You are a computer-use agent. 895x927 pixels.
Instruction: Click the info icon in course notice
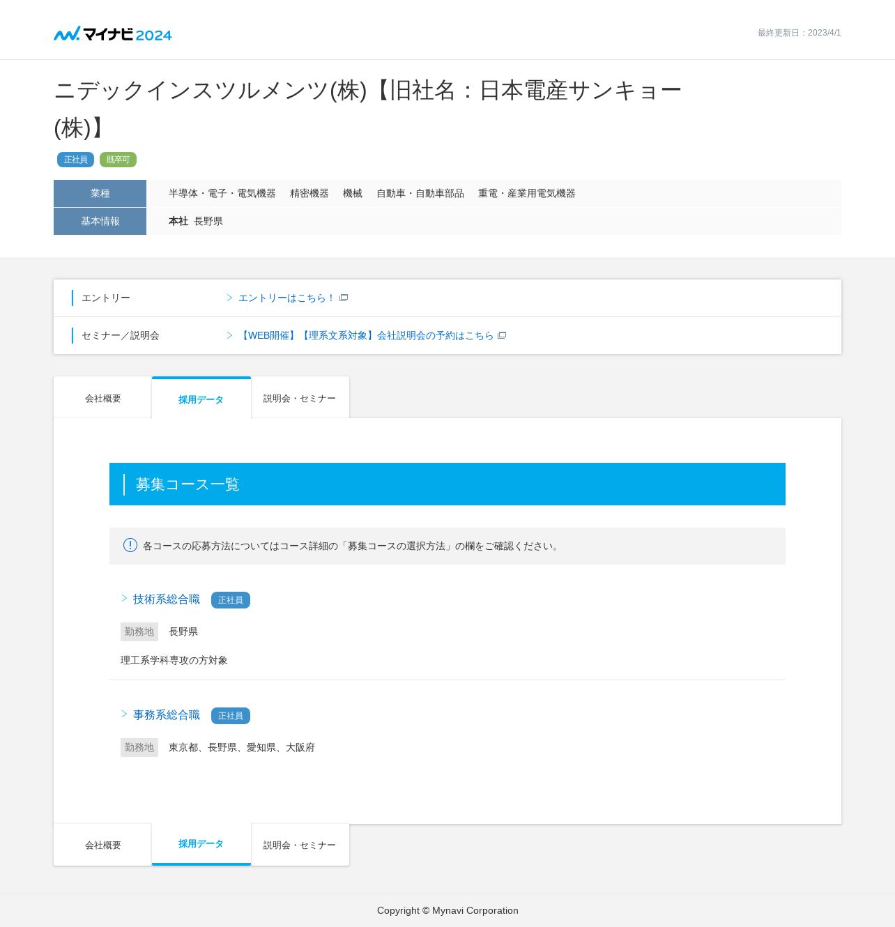pos(130,545)
